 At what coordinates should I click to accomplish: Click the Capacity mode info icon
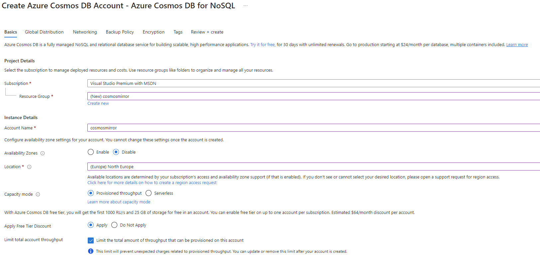click(38, 194)
